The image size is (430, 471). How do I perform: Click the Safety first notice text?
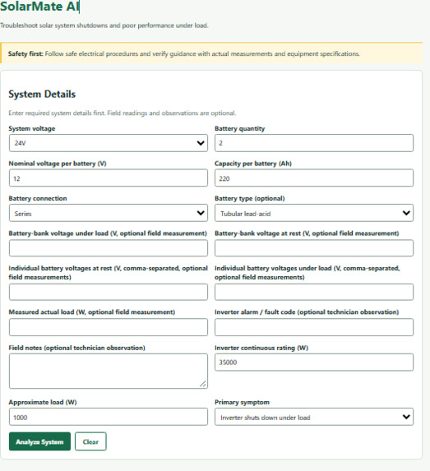[184, 53]
